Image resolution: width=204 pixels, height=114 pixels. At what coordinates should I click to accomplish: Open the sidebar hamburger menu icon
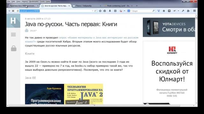(x=13, y=35)
